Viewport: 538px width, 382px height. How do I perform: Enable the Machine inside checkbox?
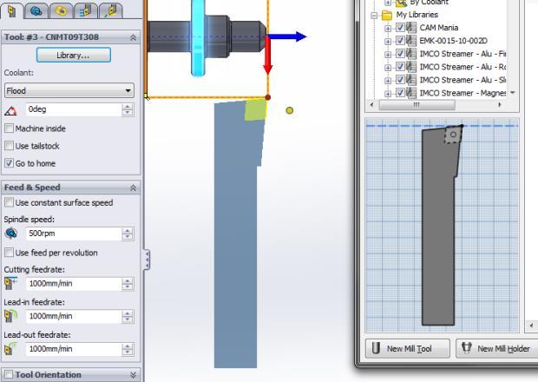(10, 128)
